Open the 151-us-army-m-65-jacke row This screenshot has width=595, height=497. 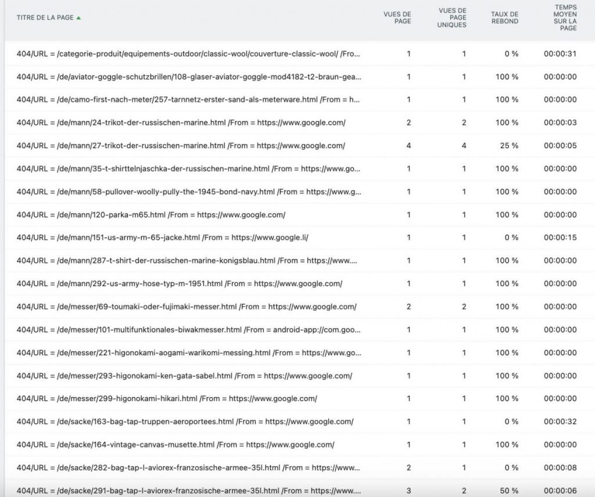point(162,237)
